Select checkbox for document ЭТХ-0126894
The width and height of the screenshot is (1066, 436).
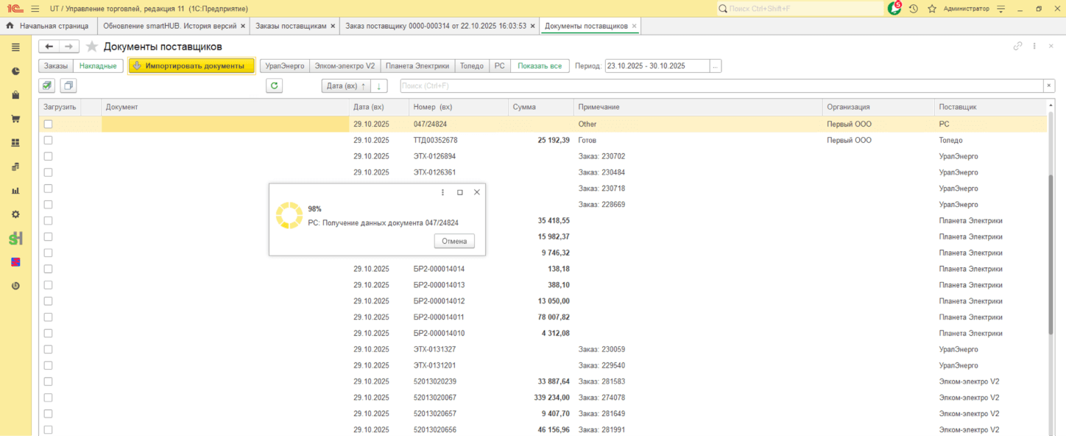pos(49,156)
